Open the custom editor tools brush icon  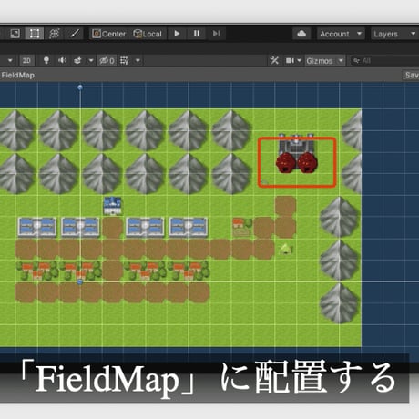point(75,34)
